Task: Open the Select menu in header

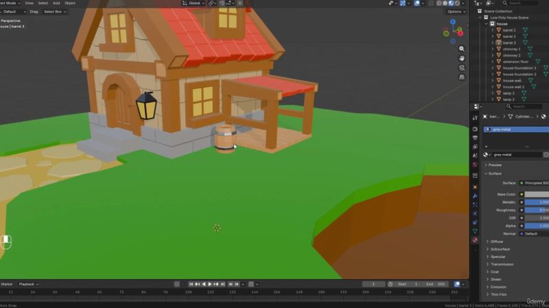Action: [x=43, y=3]
